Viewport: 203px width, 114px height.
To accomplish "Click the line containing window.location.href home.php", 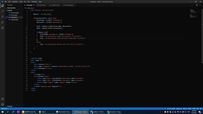I will [63, 38].
